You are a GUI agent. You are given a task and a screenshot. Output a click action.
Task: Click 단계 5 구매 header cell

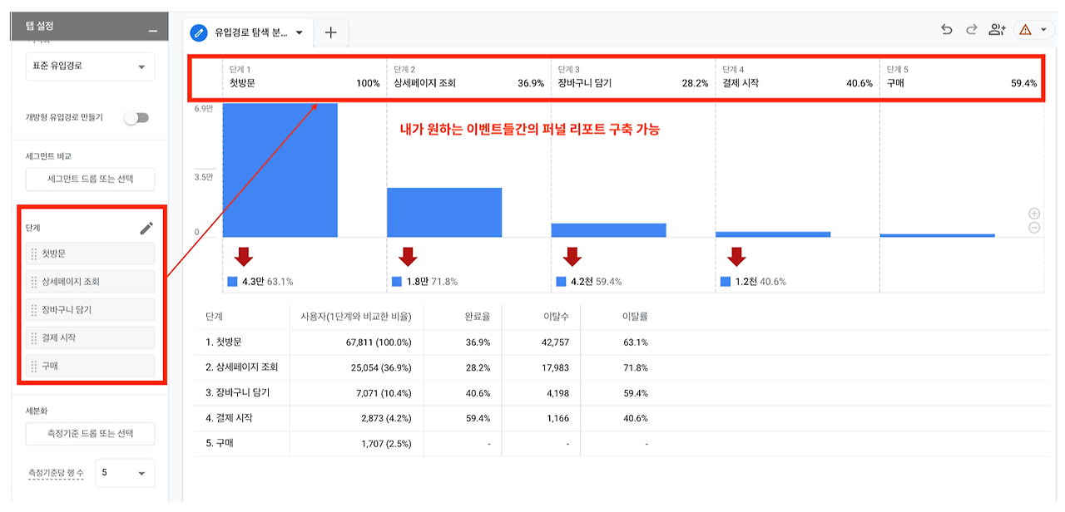click(x=961, y=77)
